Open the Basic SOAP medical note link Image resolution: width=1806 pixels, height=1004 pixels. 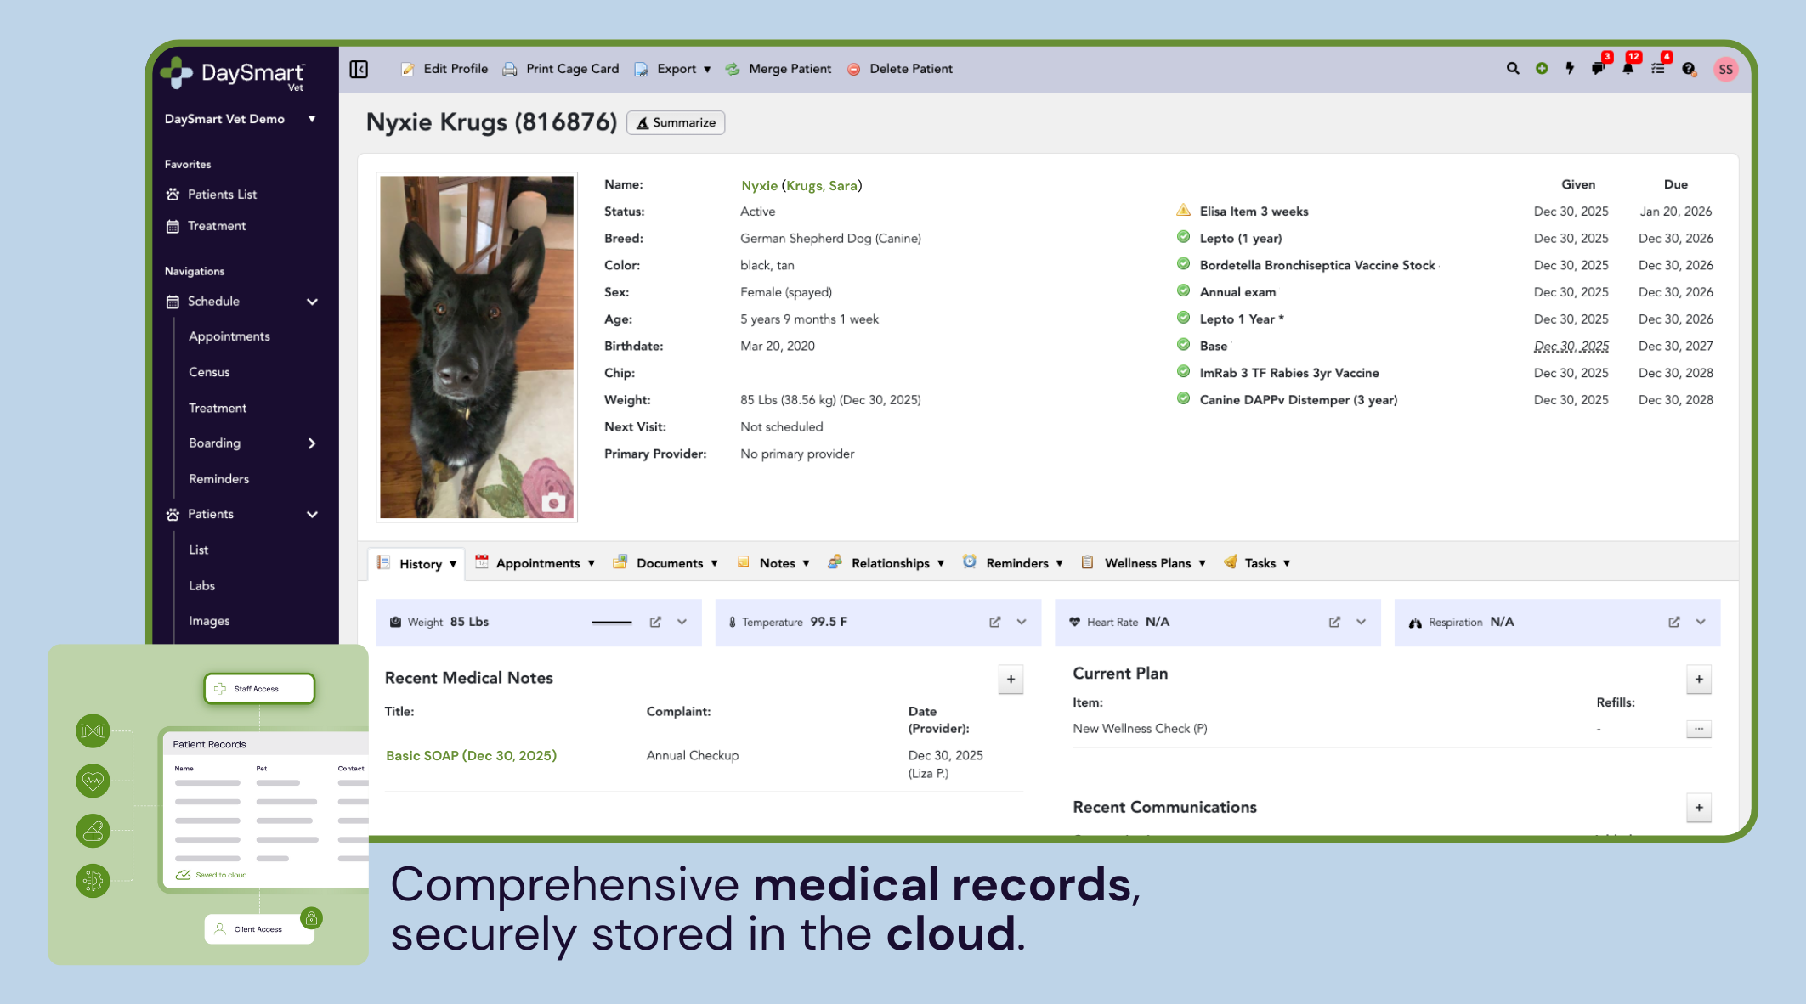pos(471,755)
